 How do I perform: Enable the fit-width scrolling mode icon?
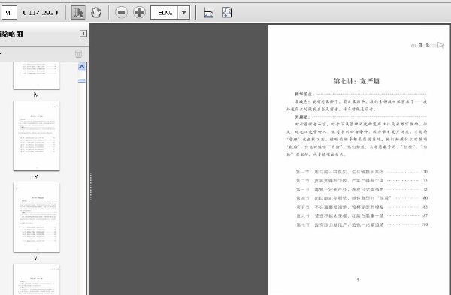pos(209,12)
